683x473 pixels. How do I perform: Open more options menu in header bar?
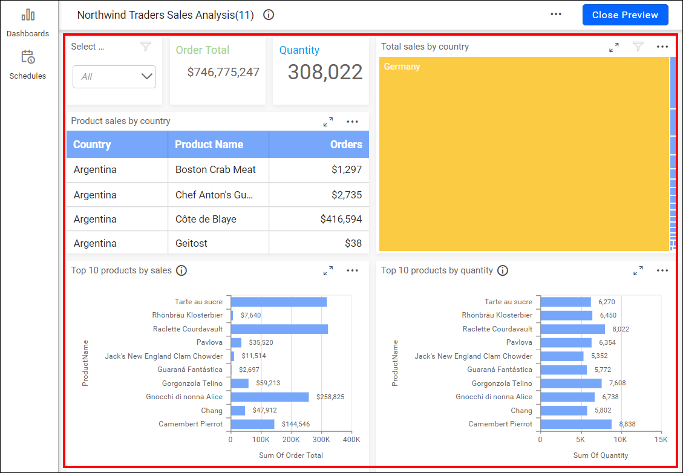[x=556, y=15]
